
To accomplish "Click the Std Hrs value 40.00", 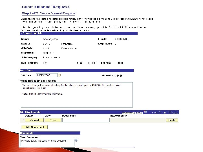I will [x=121, y=63].
